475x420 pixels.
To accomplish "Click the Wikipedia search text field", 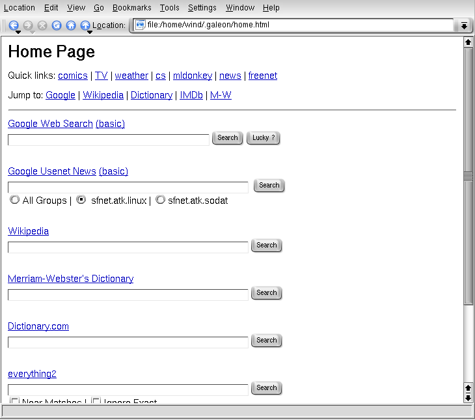I will click(128, 247).
